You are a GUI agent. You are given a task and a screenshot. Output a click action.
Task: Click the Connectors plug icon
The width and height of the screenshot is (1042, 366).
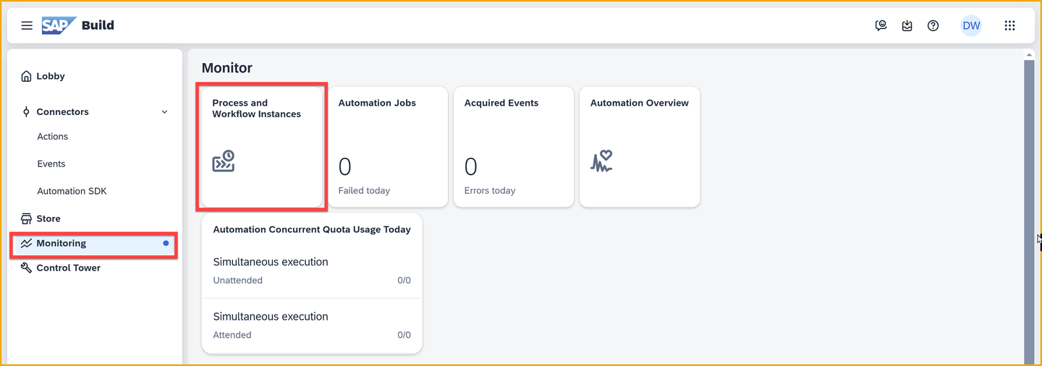pos(26,111)
